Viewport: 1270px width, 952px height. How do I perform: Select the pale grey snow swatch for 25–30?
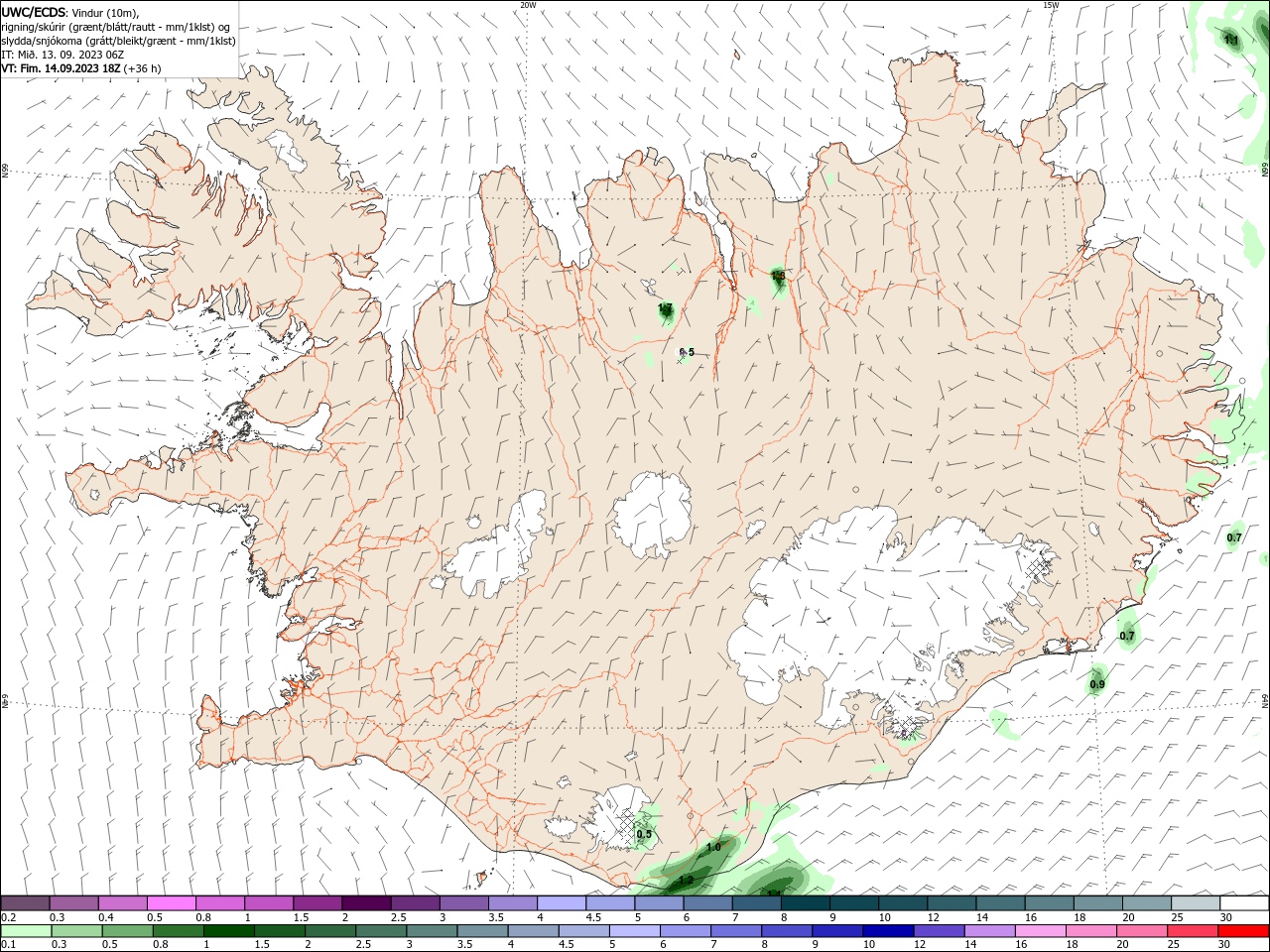coord(1197,903)
